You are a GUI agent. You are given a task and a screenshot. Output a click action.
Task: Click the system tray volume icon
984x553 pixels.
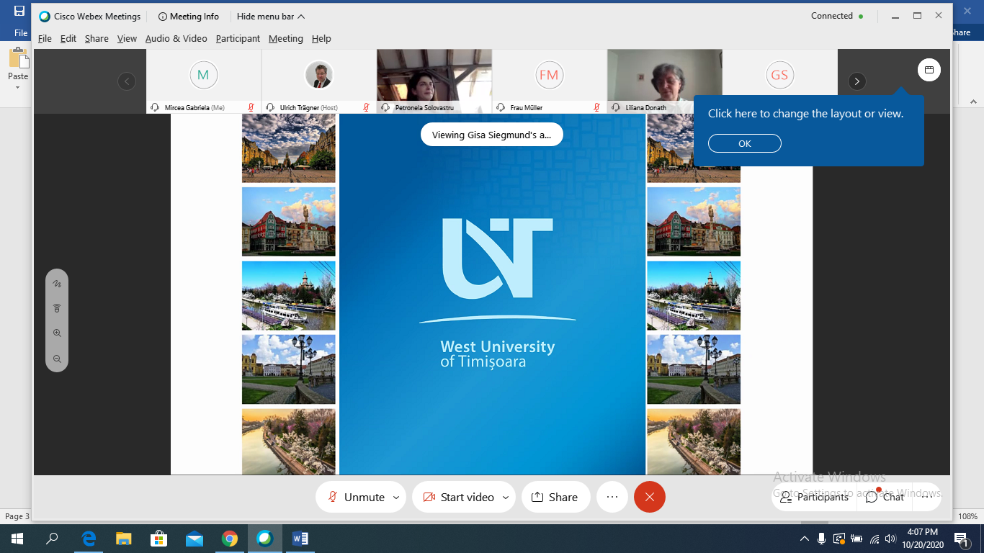coord(890,539)
